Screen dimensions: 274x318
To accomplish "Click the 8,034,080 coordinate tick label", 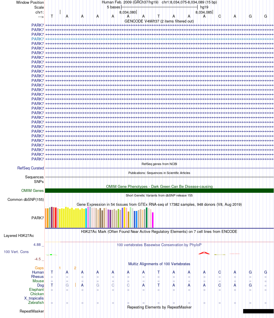I will 128,12.
